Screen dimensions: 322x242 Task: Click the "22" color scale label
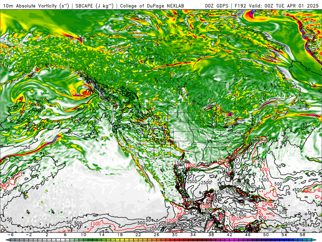tap(138, 235)
